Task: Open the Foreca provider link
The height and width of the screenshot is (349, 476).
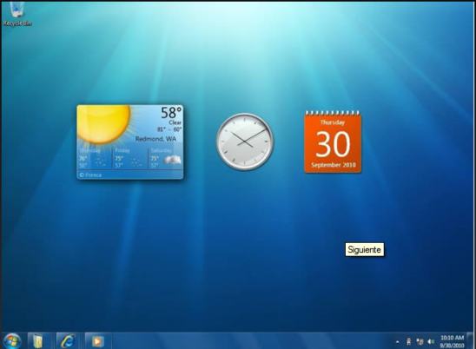Action: (90, 175)
